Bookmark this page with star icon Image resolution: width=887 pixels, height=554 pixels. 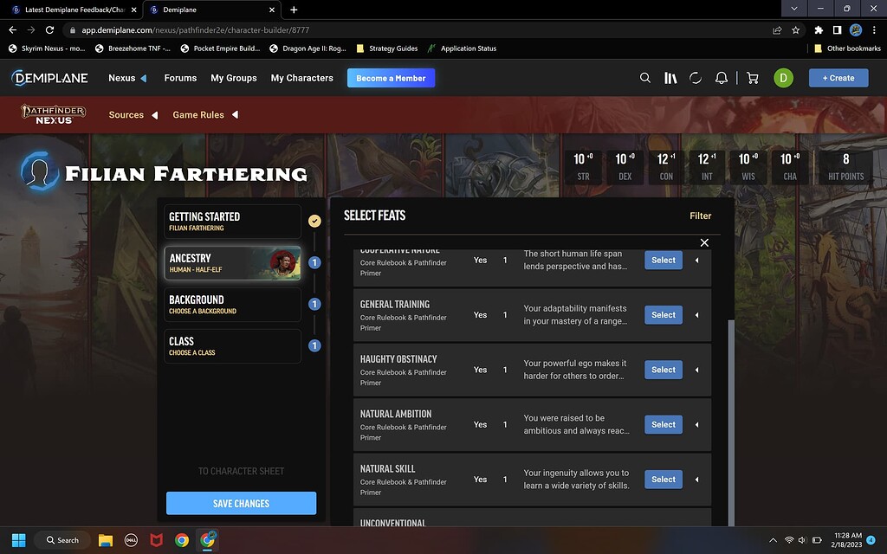795,30
